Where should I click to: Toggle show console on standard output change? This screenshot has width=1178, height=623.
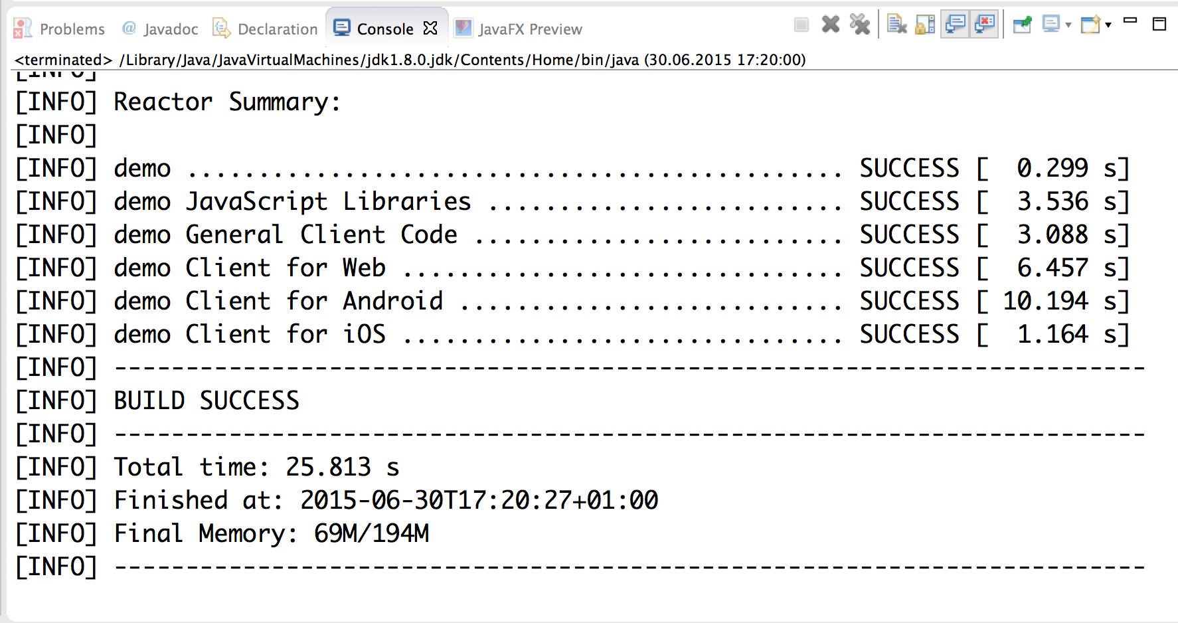[x=955, y=25]
